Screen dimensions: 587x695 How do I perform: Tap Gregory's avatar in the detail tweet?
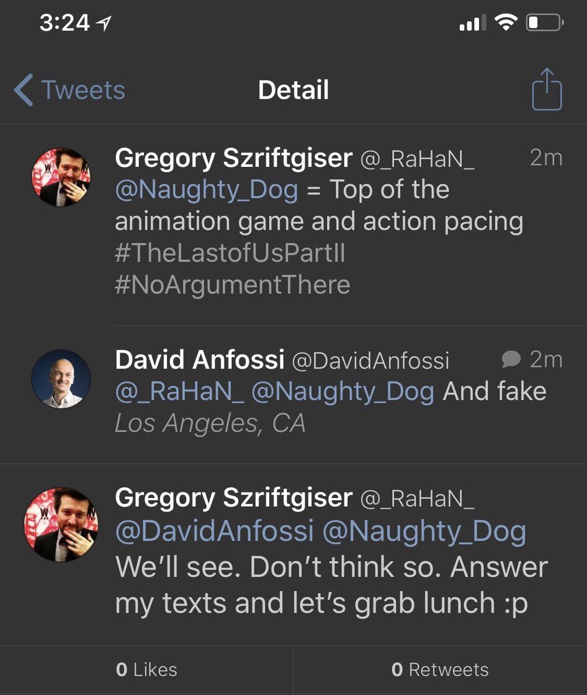tap(61, 524)
